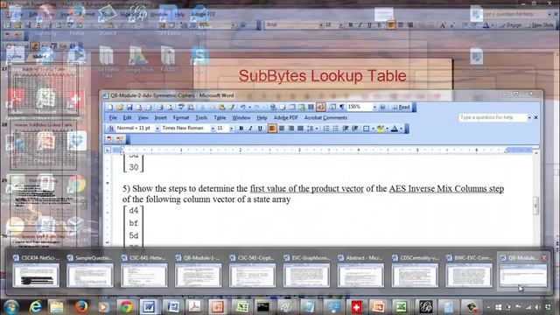The height and width of the screenshot is (315, 560).
Task: Toggle Center alignment button
Action: click(x=282, y=129)
